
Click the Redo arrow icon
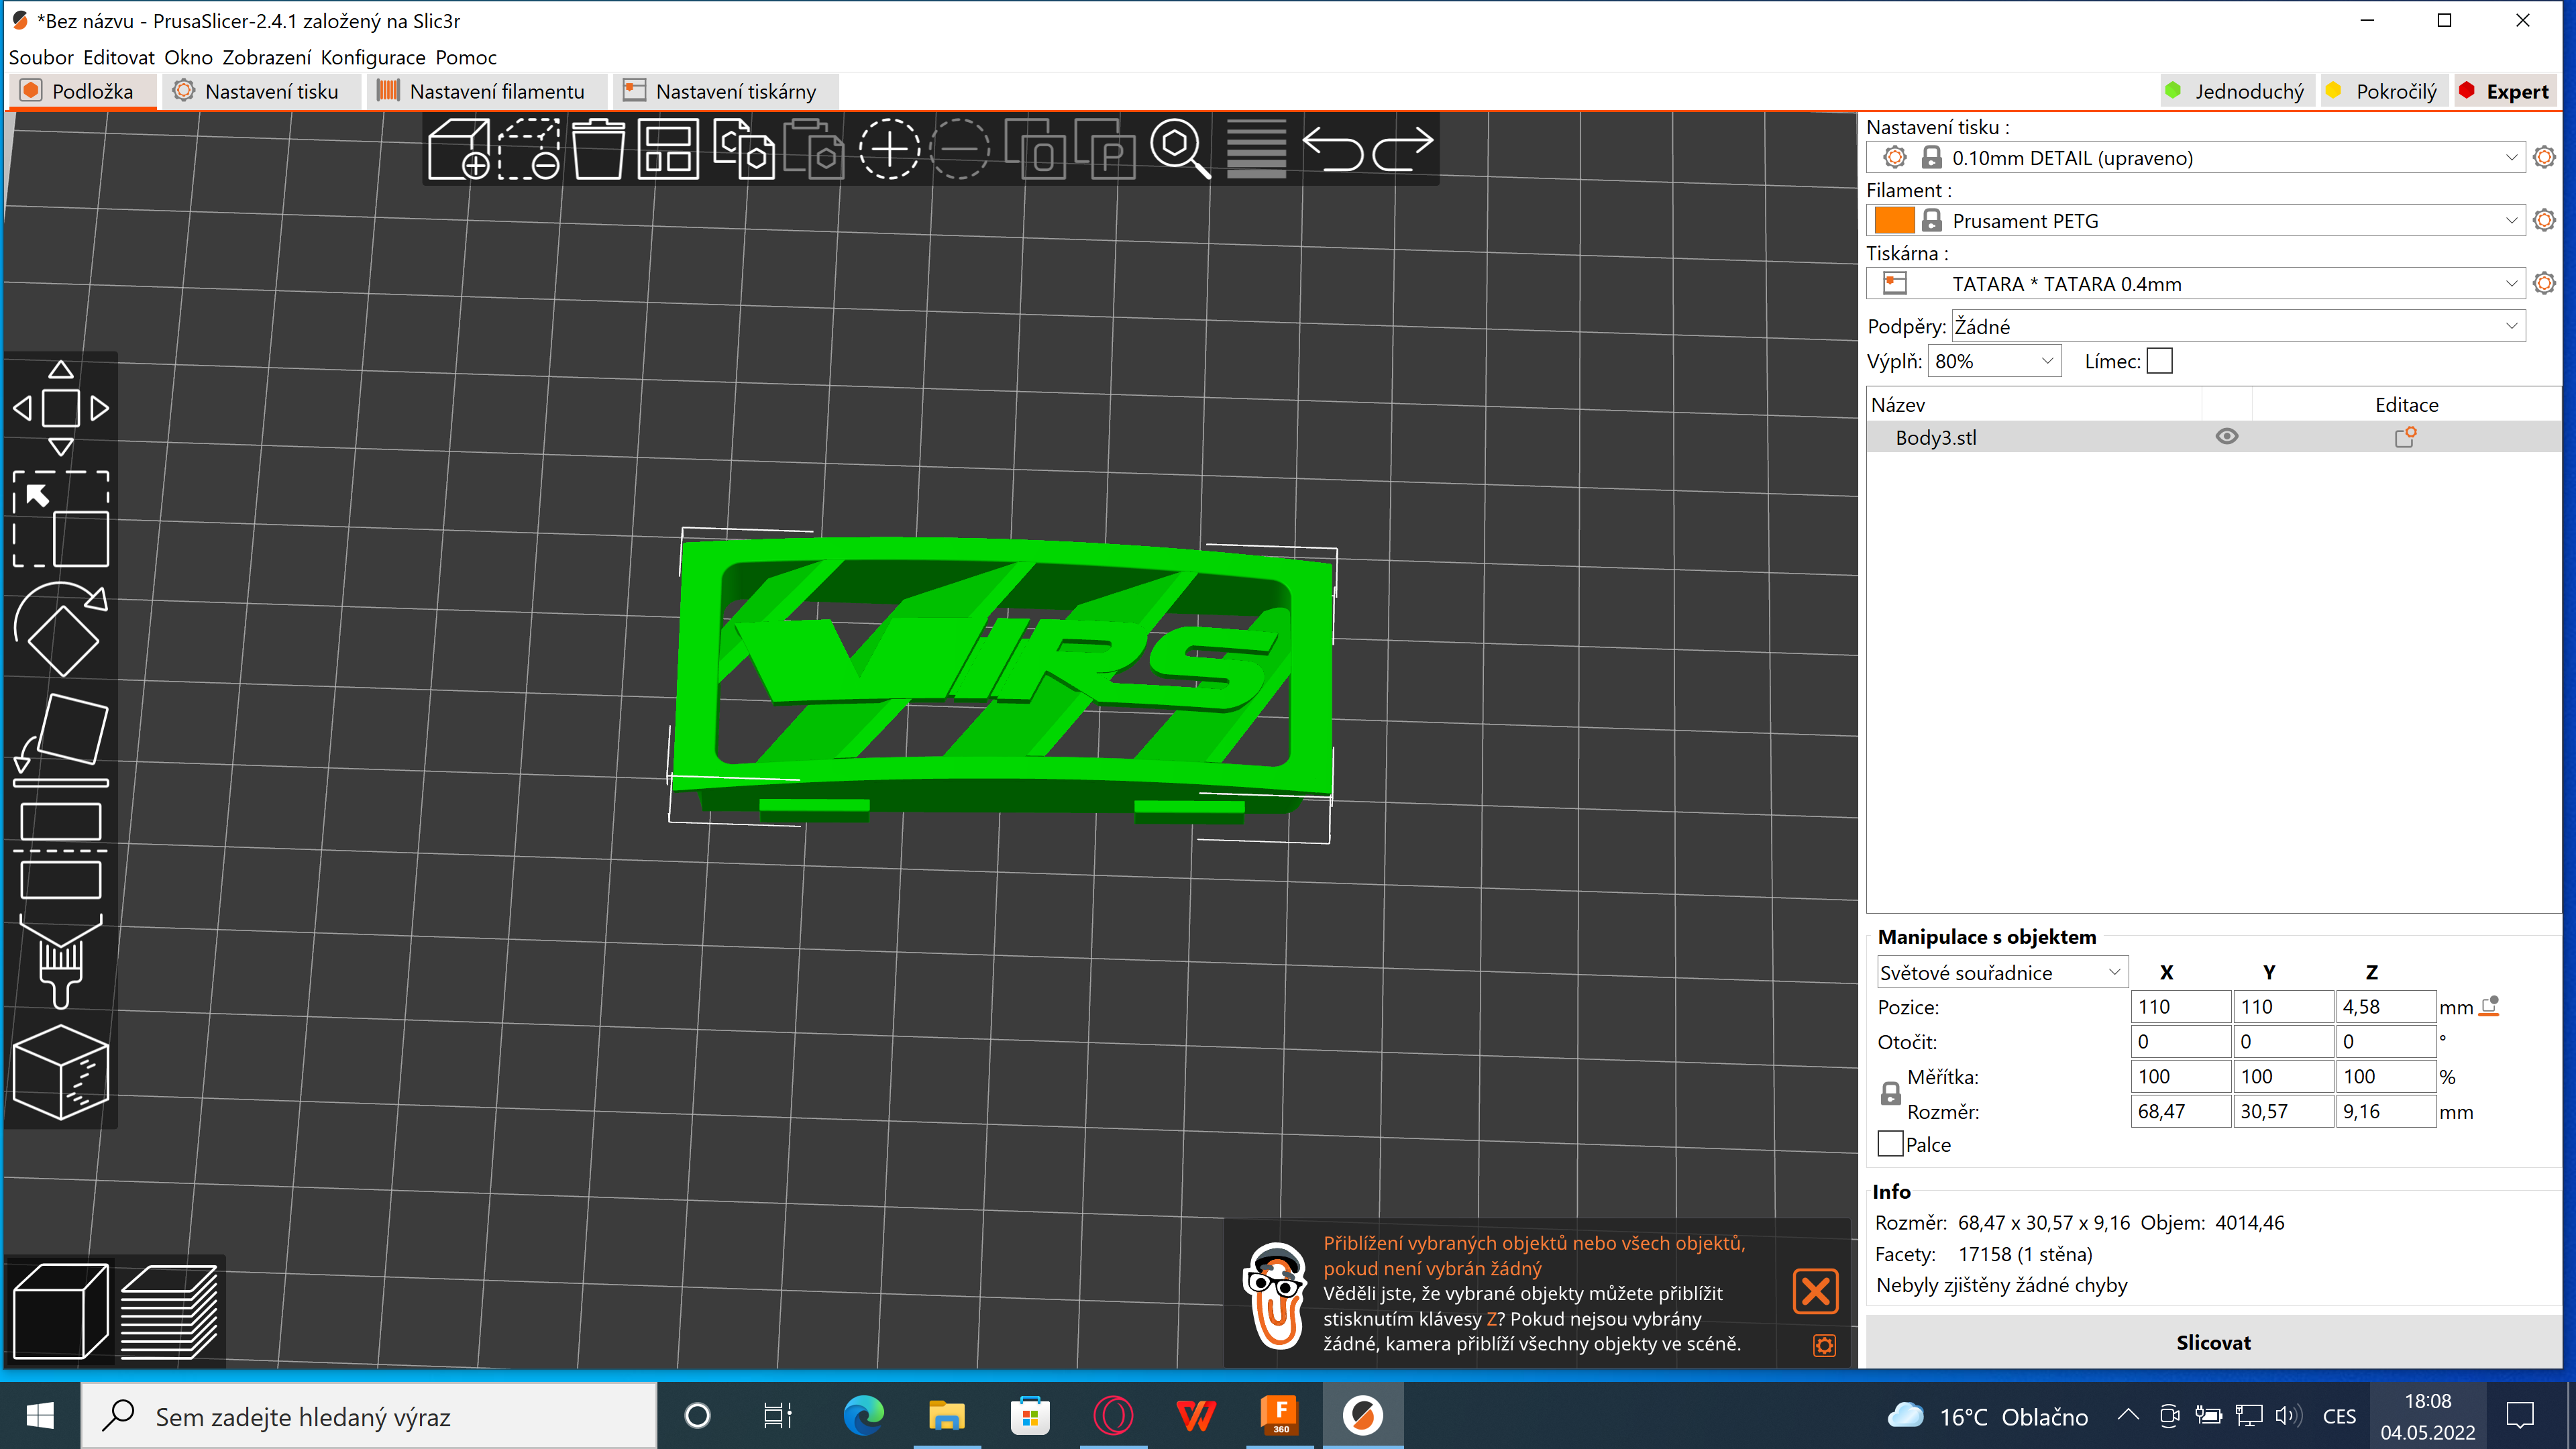click(x=1403, y=149)
